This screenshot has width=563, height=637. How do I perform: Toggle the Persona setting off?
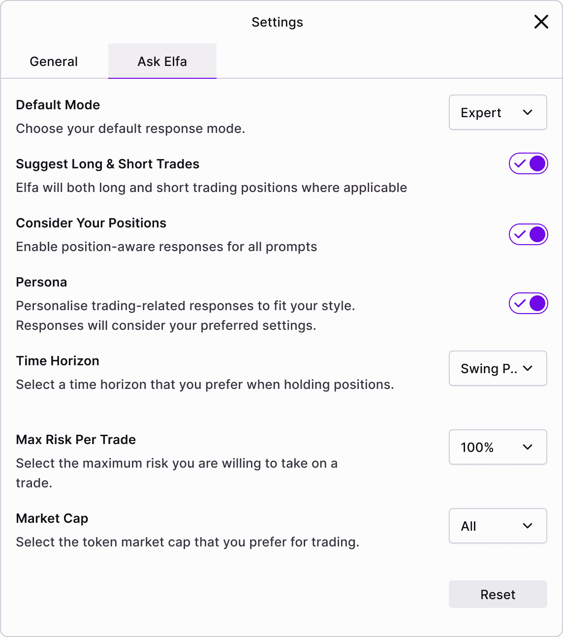click(x=528, y=303)
